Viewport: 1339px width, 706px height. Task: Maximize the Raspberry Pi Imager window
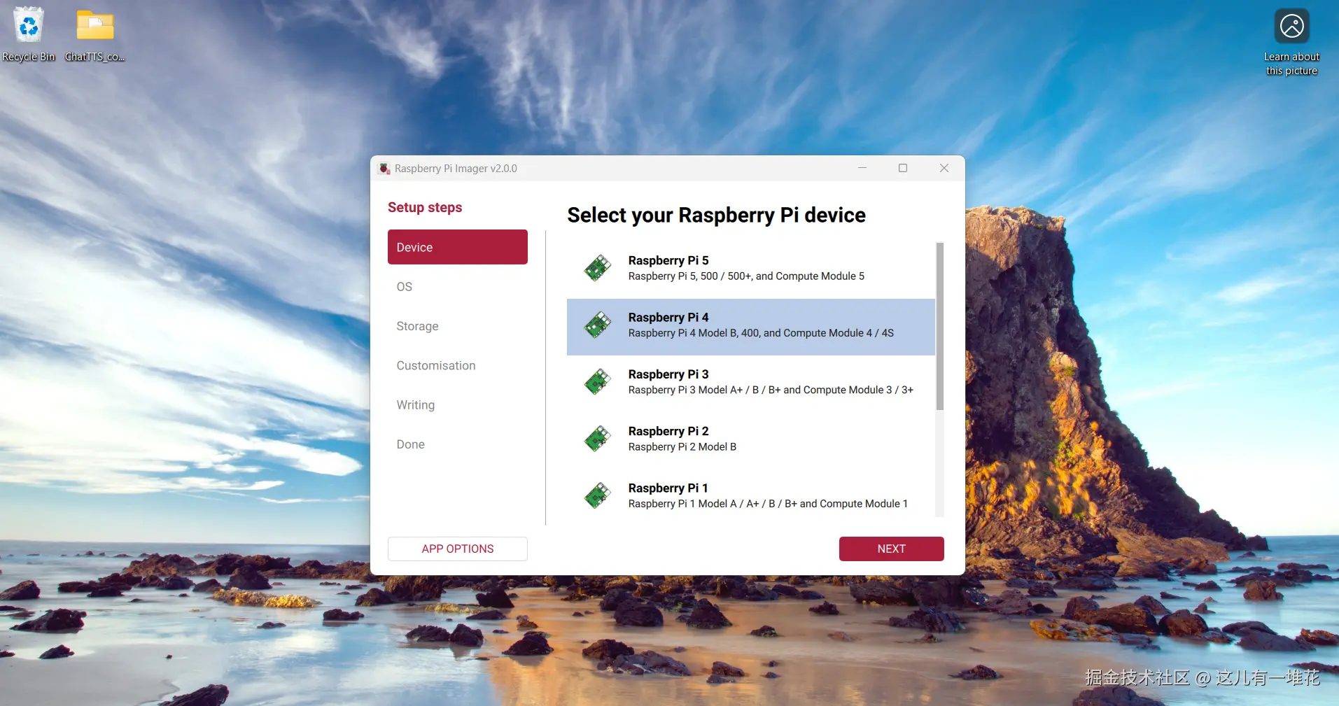click(x=903, y=168)
